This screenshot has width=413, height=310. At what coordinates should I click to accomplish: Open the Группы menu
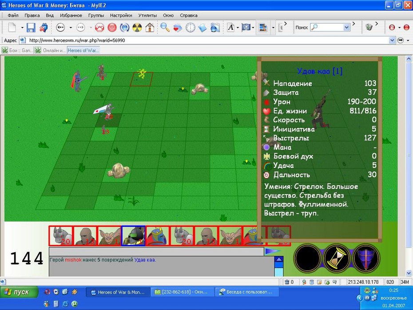click(x=96, y=15)
